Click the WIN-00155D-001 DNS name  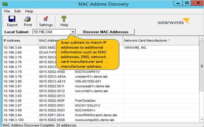tap(88, 81)
